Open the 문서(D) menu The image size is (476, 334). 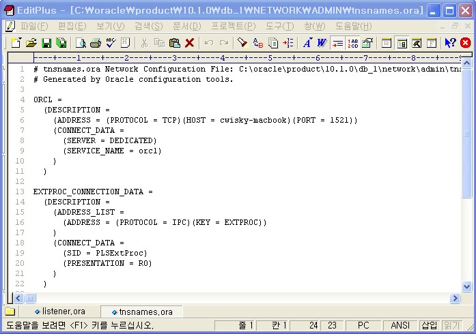coord(187,27)
